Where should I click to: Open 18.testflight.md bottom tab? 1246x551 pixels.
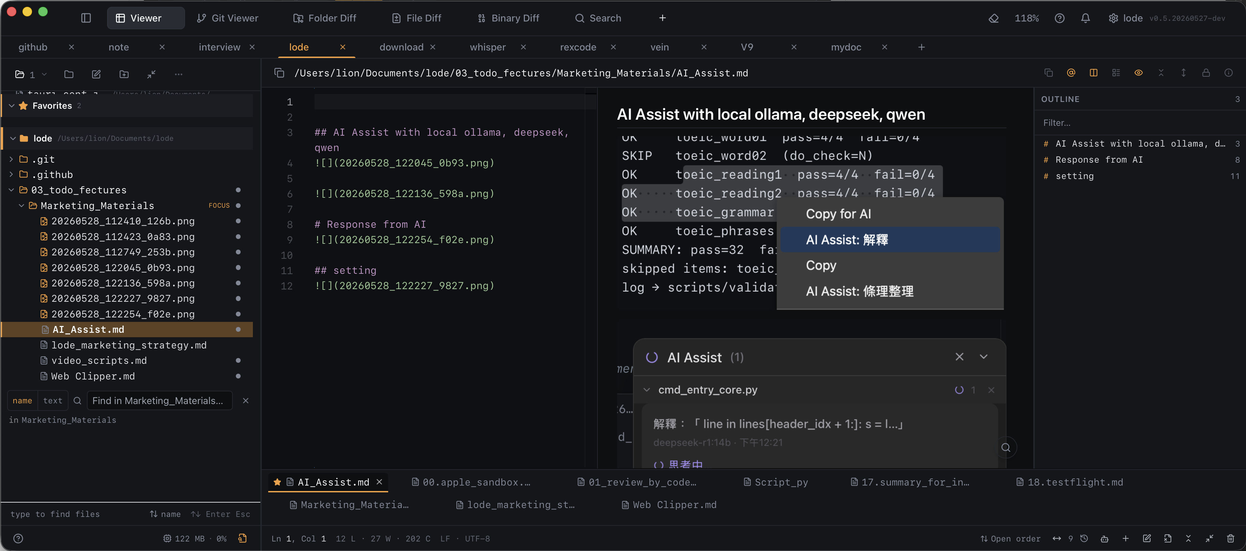pos(1069,482)
